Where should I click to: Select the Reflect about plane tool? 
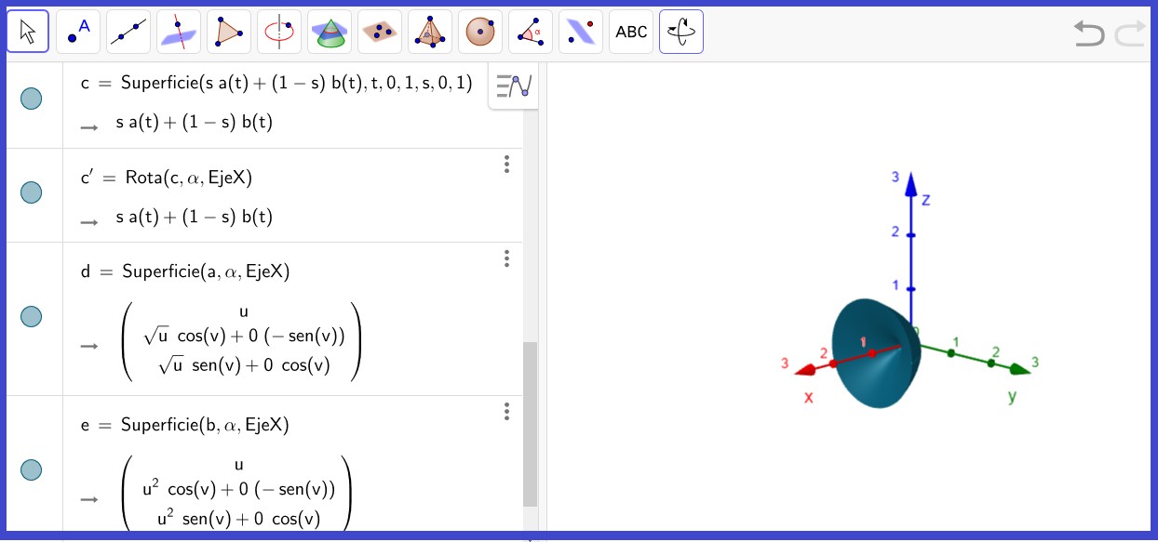tap(581, 33)
